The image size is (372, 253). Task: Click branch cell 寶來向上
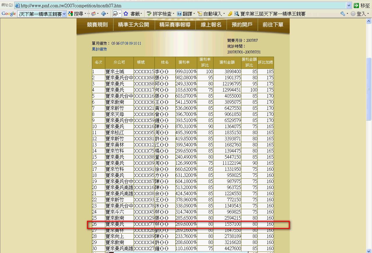click(119, 236)
